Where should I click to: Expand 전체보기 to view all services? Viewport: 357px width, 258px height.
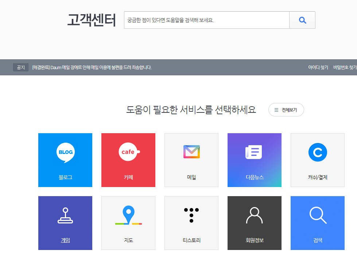click(x=286, y=110)
